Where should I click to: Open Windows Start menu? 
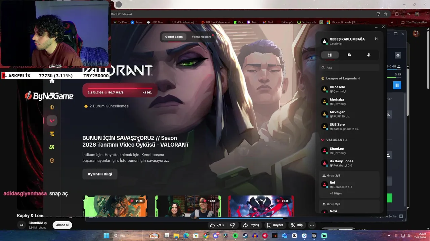pos(106,236)
